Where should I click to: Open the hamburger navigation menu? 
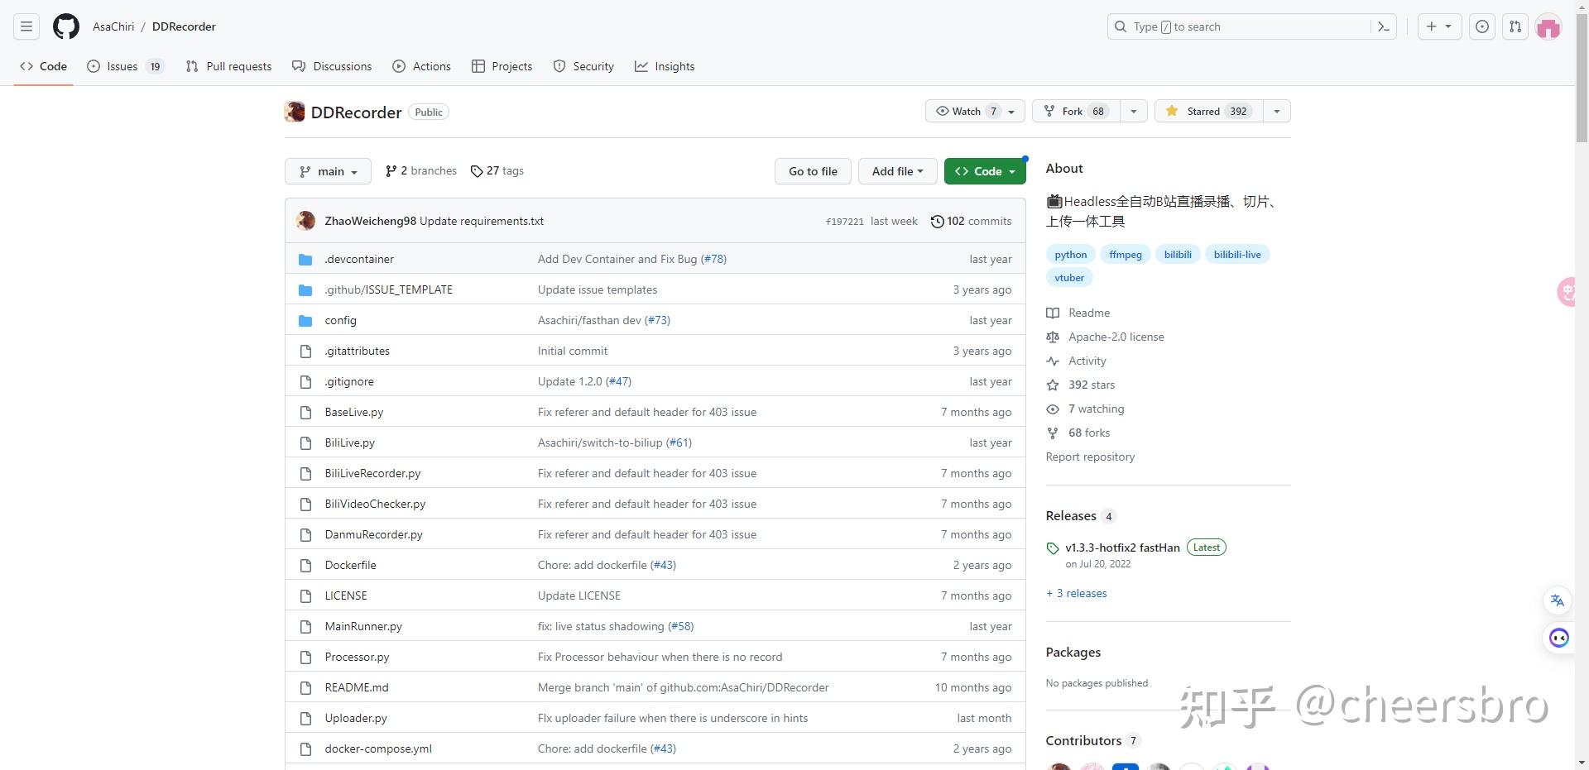(26, 26)
